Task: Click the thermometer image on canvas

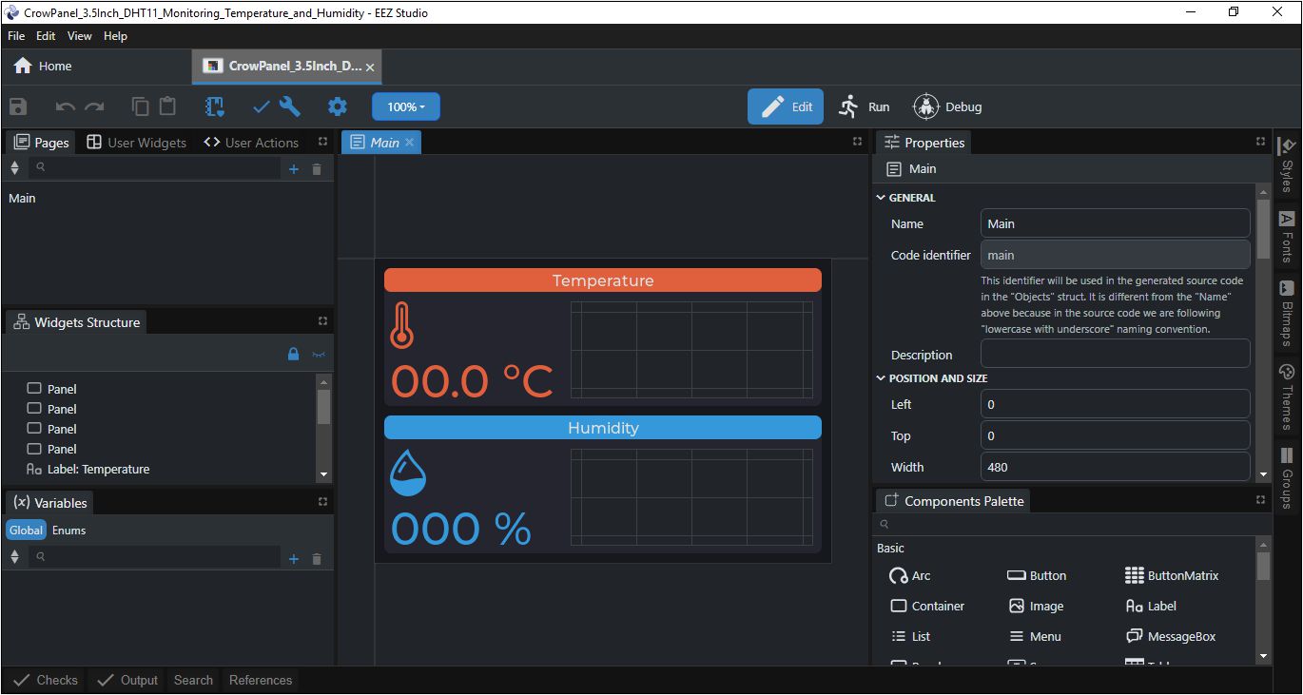Action: coord(401,325)
